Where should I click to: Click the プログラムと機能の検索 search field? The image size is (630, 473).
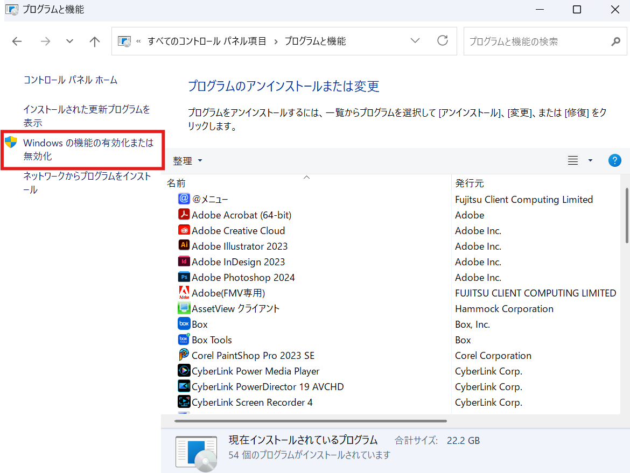538,41
